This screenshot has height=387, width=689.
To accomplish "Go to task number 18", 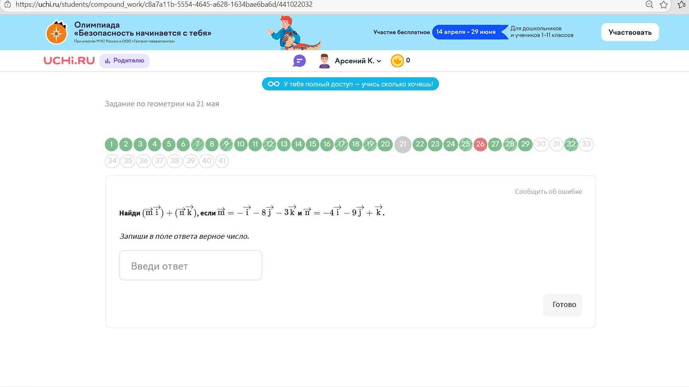I will (356, 144).
